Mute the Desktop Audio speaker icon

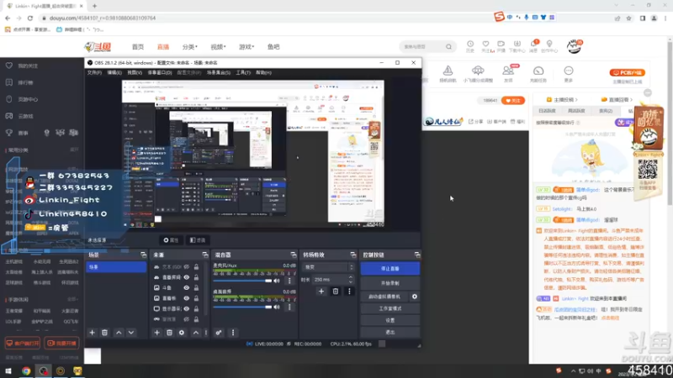[x=277, y=307]
